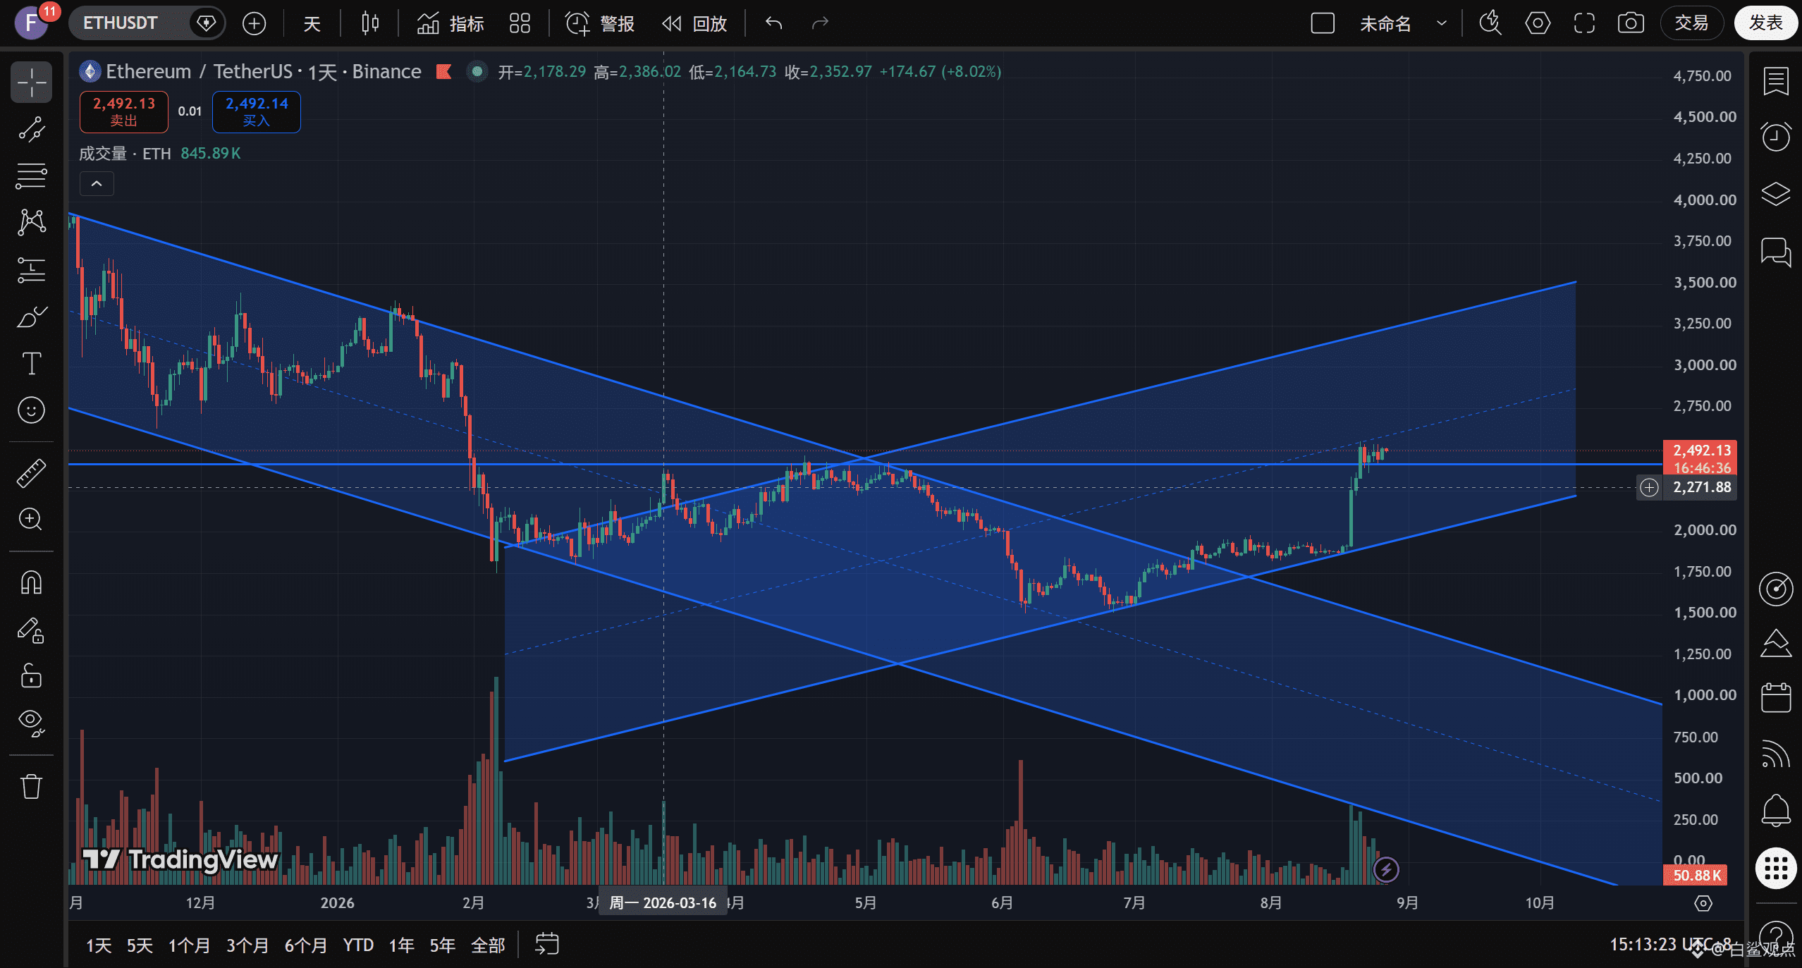Open time axis settings gear
This screenshot has height=968, width=1802.
point(1703,903)
